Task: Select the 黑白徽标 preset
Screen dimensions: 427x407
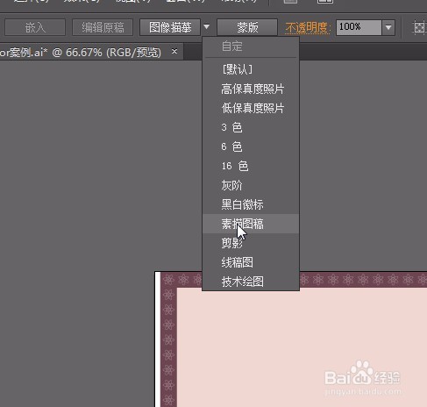Action: click(251, 204)
